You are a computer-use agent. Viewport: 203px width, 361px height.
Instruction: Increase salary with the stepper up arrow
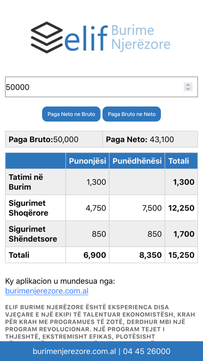[188, 85]
